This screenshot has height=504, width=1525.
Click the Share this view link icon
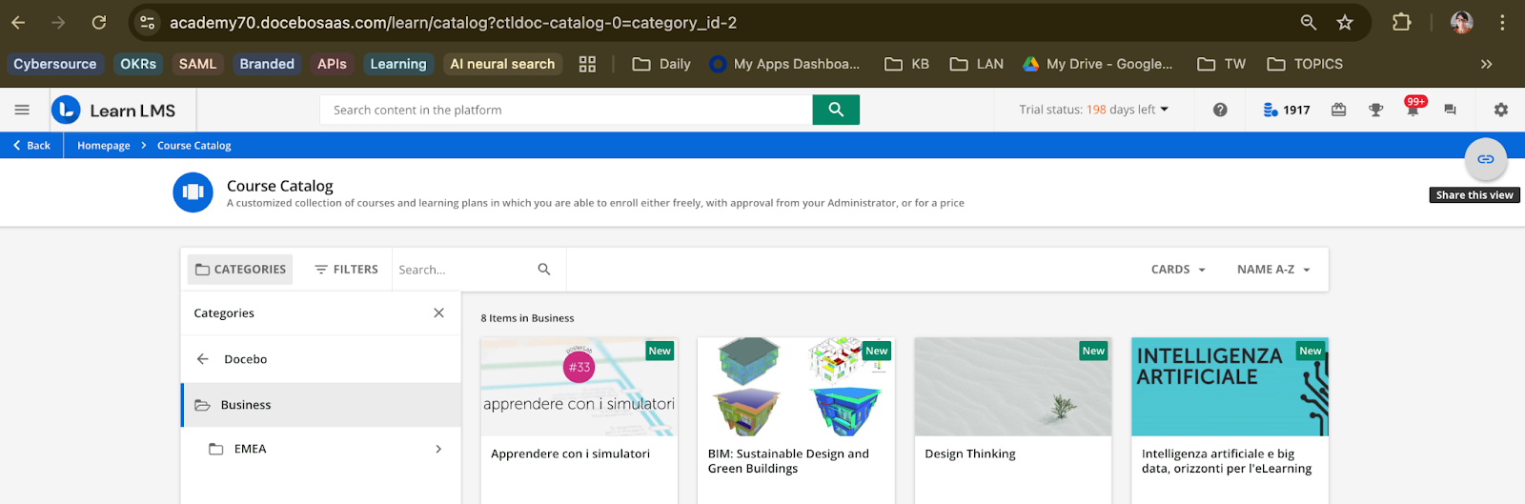pyautogui.click(x=1485, y=159)
